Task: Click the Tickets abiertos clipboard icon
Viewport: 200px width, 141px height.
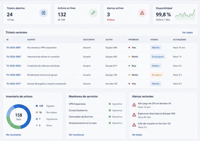Action: coord(43,13)
